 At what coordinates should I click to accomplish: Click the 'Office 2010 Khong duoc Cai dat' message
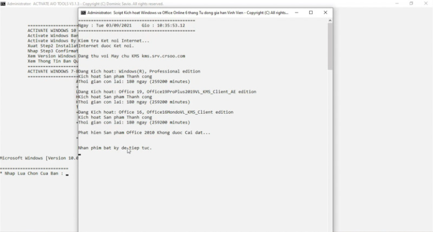[x=144, y=132]
